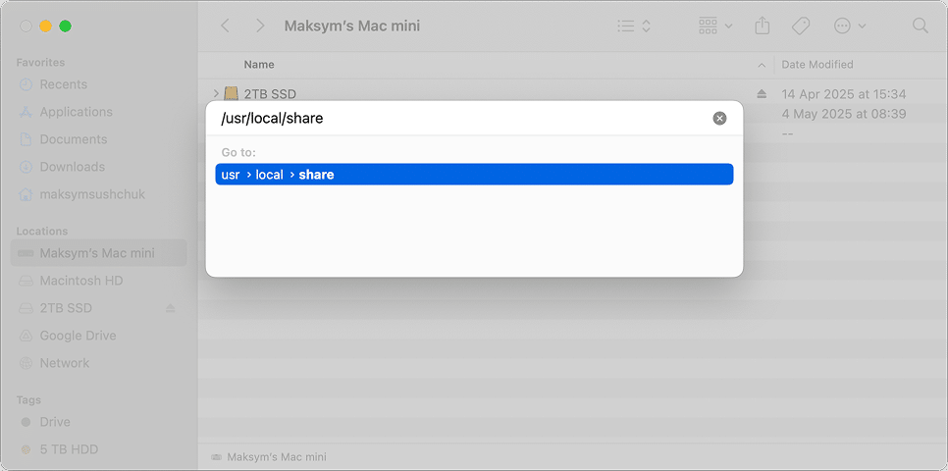The image size is (948, 471).
Task: Sort by the Name column header
Action: coord(259,65)
